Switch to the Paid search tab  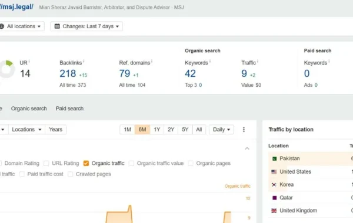(69, 109)
